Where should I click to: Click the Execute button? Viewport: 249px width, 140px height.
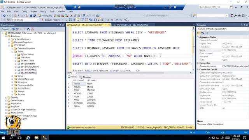[x=47, y=20]
